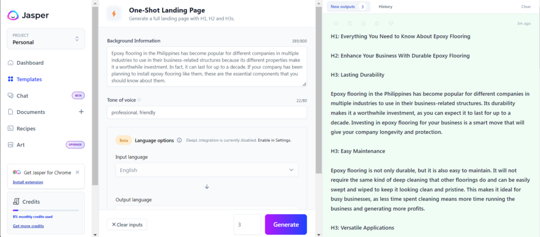This screenshot has height=237, width=540.
Task: Click the Jasper logo in the sidebar
Action: (28, 15)
